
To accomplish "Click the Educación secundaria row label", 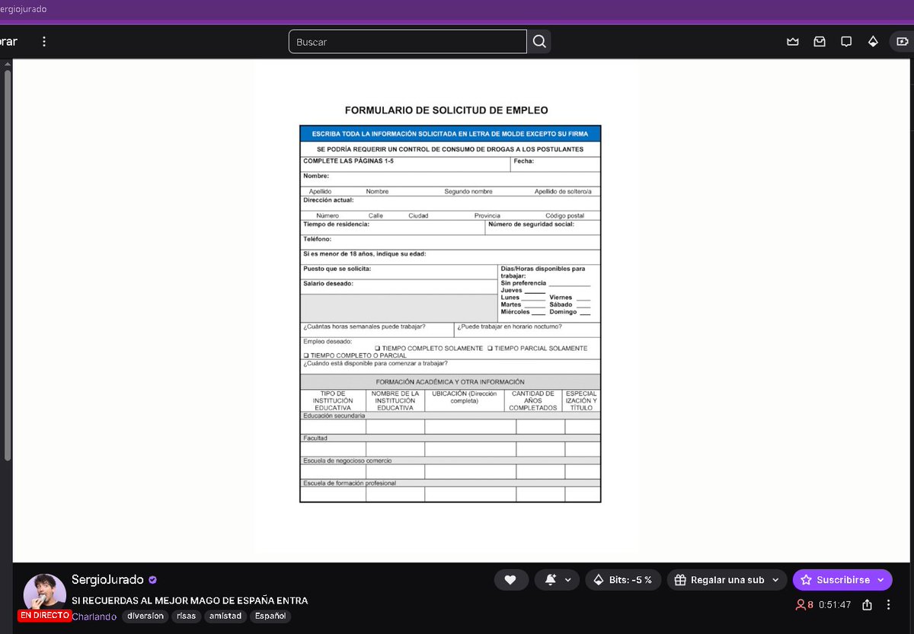I will coord(334,416).
